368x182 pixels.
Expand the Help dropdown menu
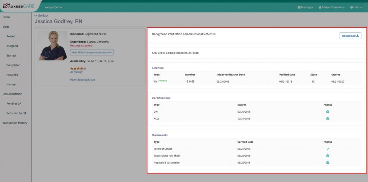[x=356, y=7]
